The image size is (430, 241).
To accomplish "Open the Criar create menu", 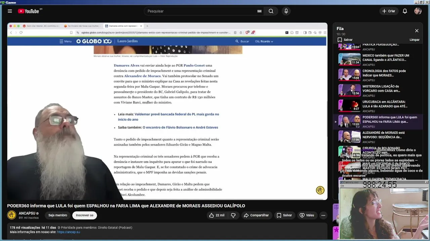I will pos(389,11).
